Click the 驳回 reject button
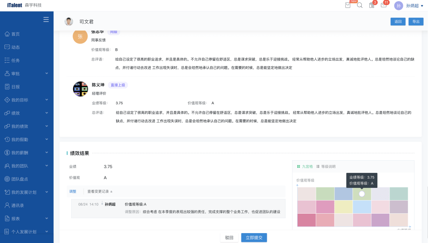Image resolution: width=428 pixels, height=243 pixels. [229, 237]
